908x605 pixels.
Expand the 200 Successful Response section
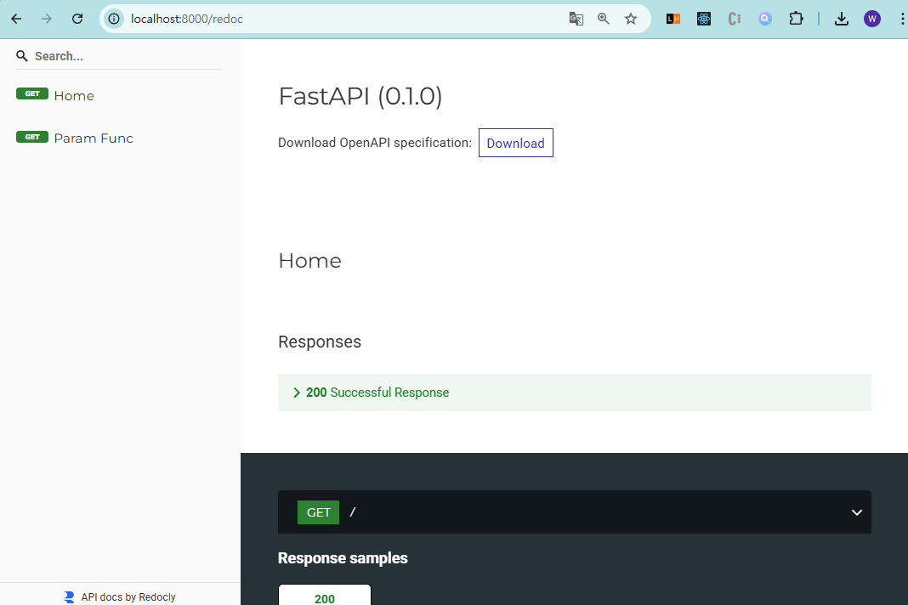coord(575,393)
